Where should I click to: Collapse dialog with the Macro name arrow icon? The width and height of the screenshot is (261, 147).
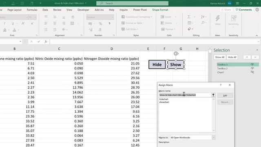pos(213,95)
